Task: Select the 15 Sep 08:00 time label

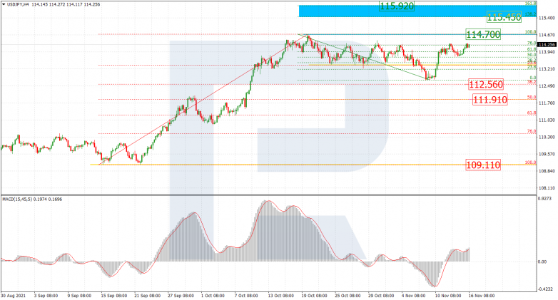Action: pos(114,296)
